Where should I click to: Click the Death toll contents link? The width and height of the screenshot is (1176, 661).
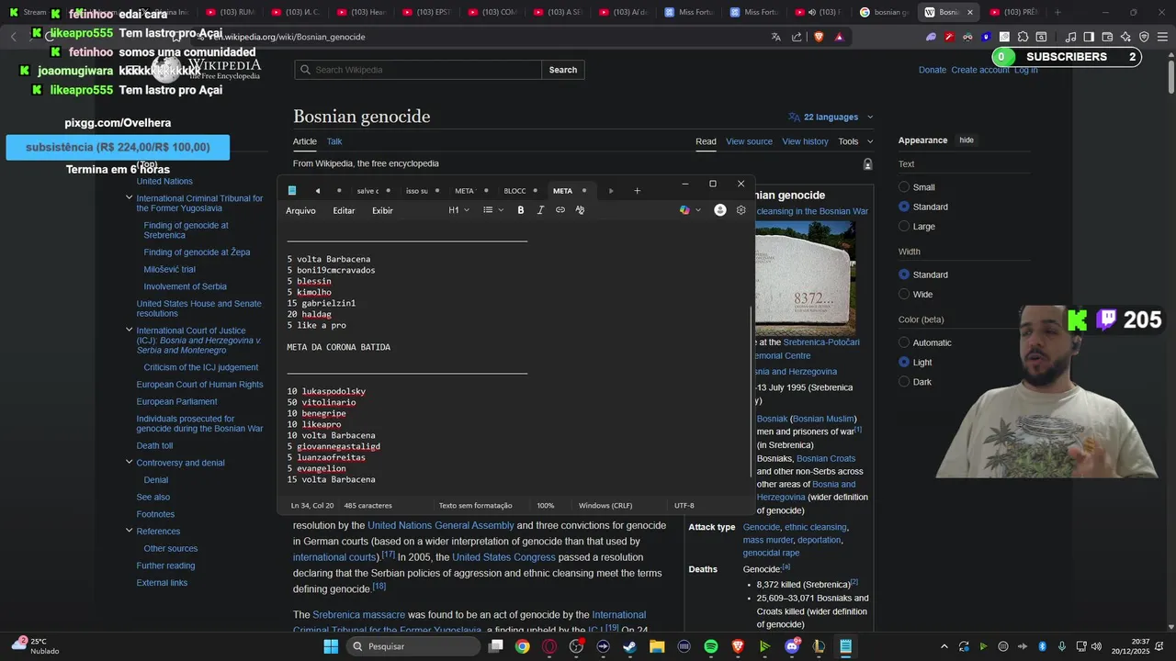pyautogui.click(x=154, y=445)
